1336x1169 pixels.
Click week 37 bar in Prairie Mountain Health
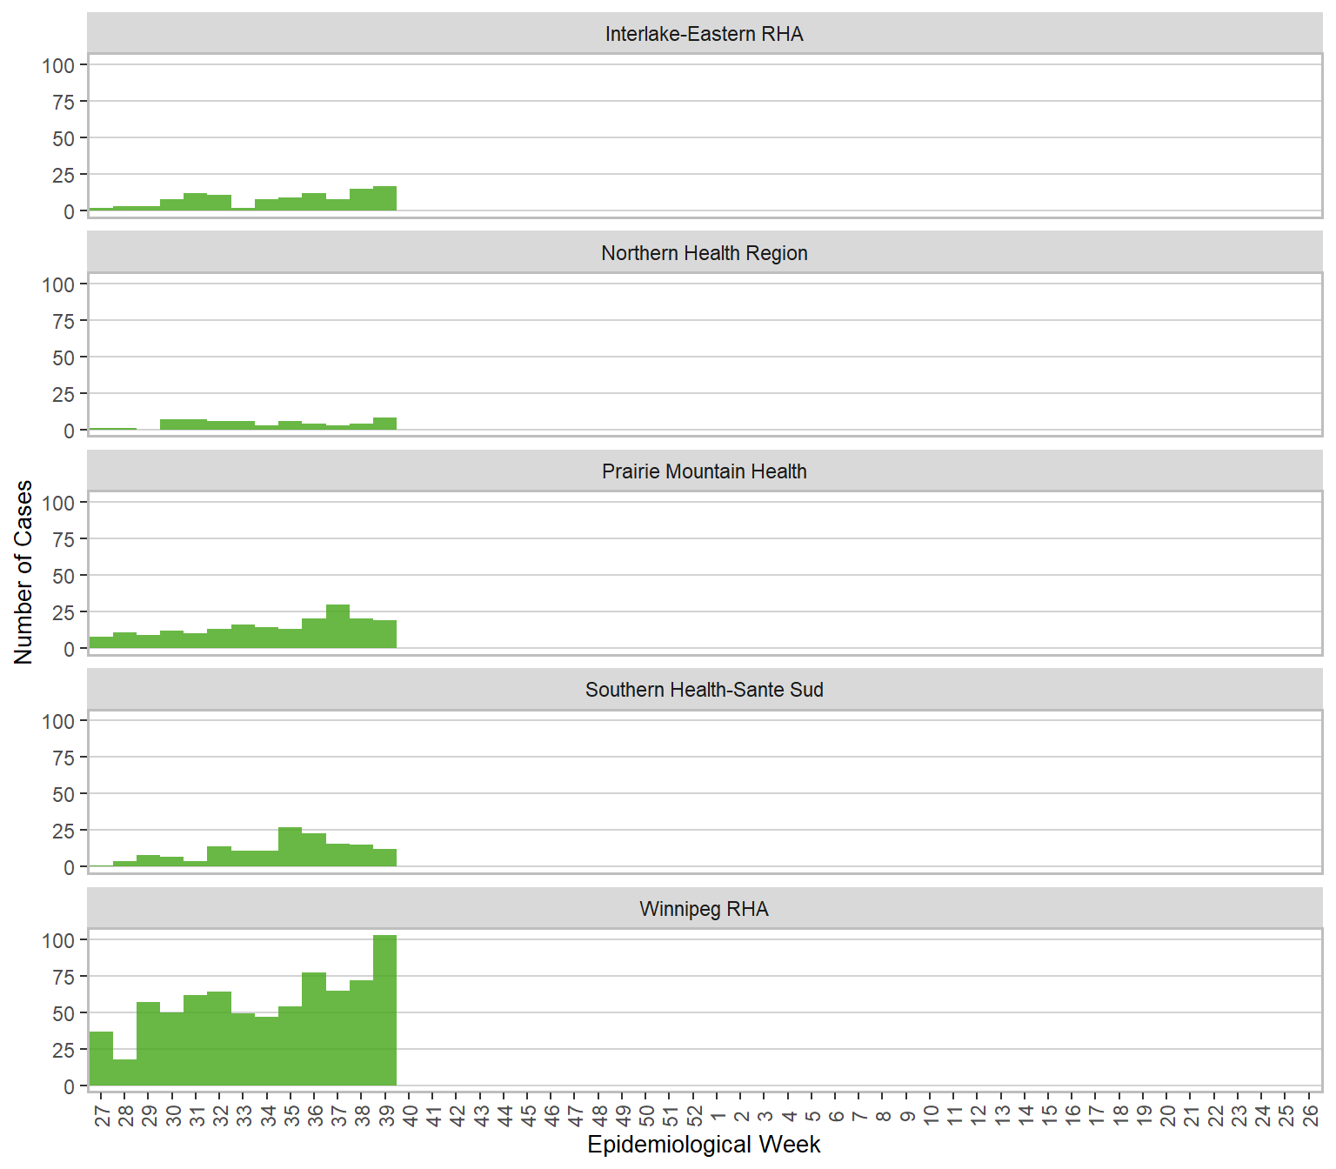pos(337,626)
